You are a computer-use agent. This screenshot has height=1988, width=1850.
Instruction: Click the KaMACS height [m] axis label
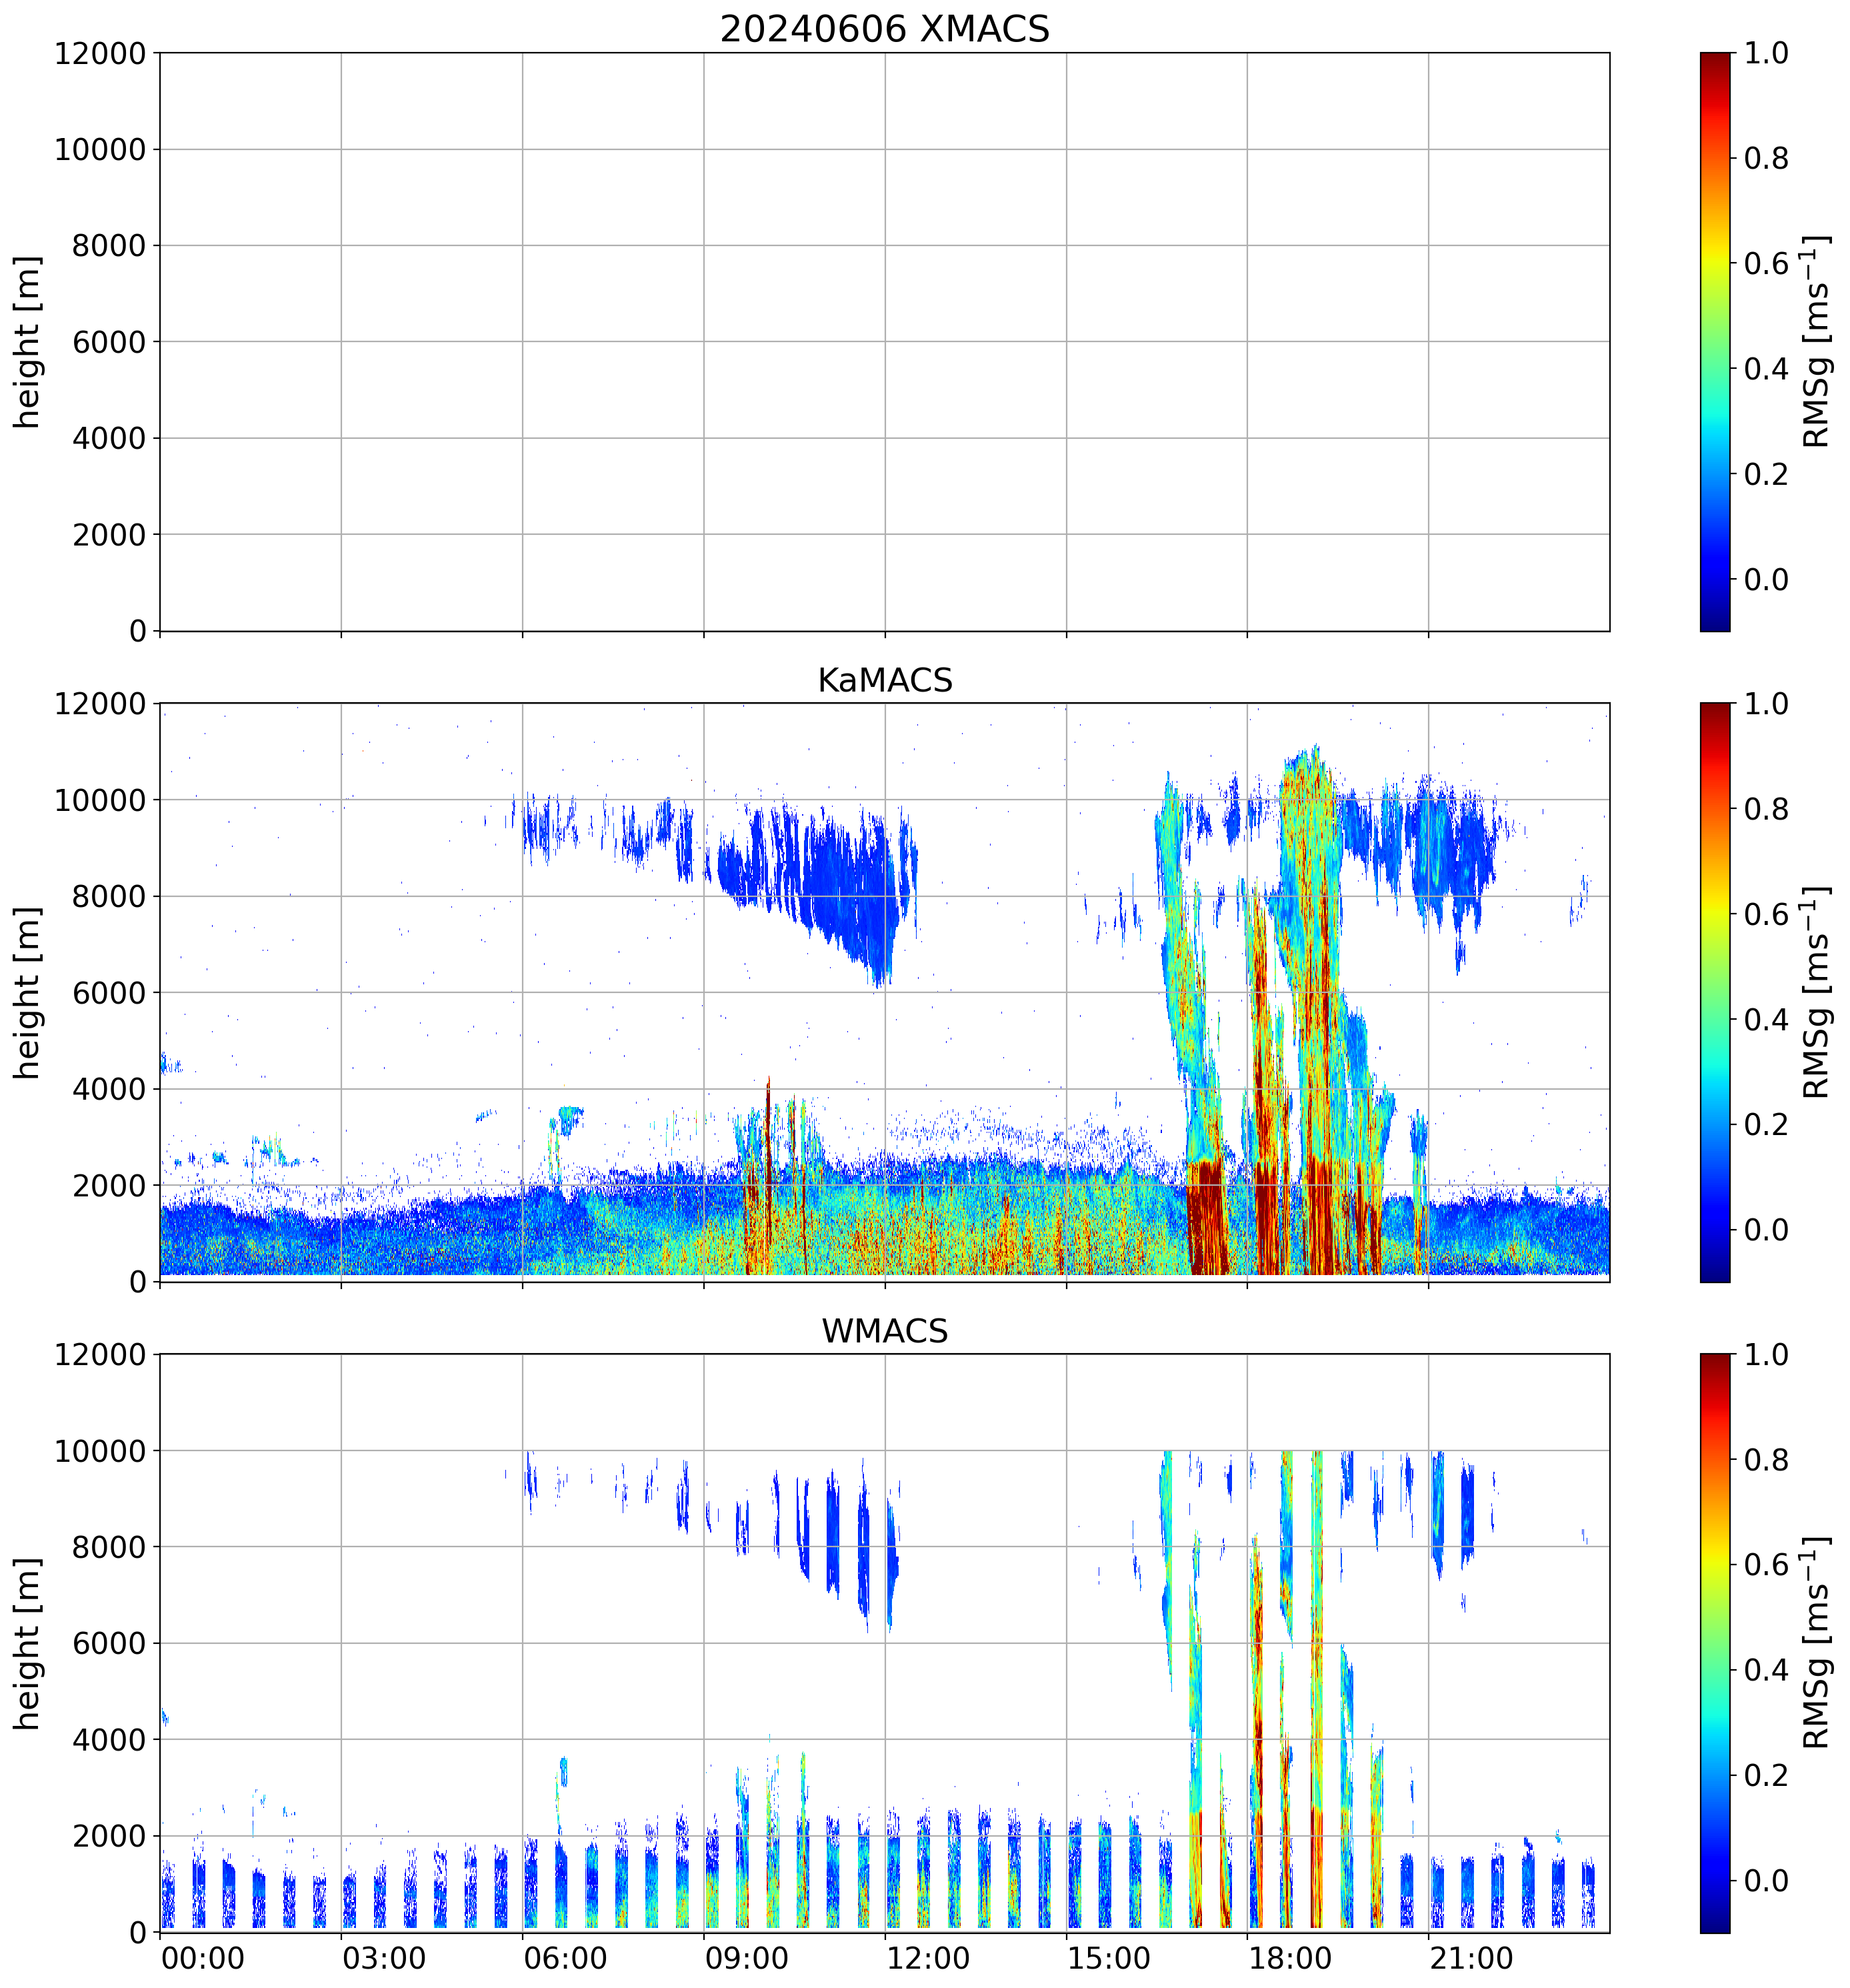(28, 992)
